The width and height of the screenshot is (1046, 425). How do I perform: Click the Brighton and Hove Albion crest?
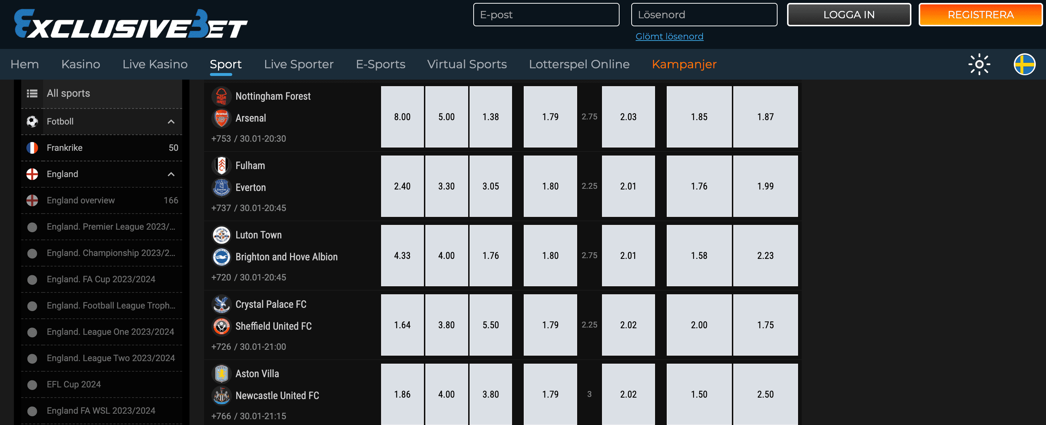point(221,257)
